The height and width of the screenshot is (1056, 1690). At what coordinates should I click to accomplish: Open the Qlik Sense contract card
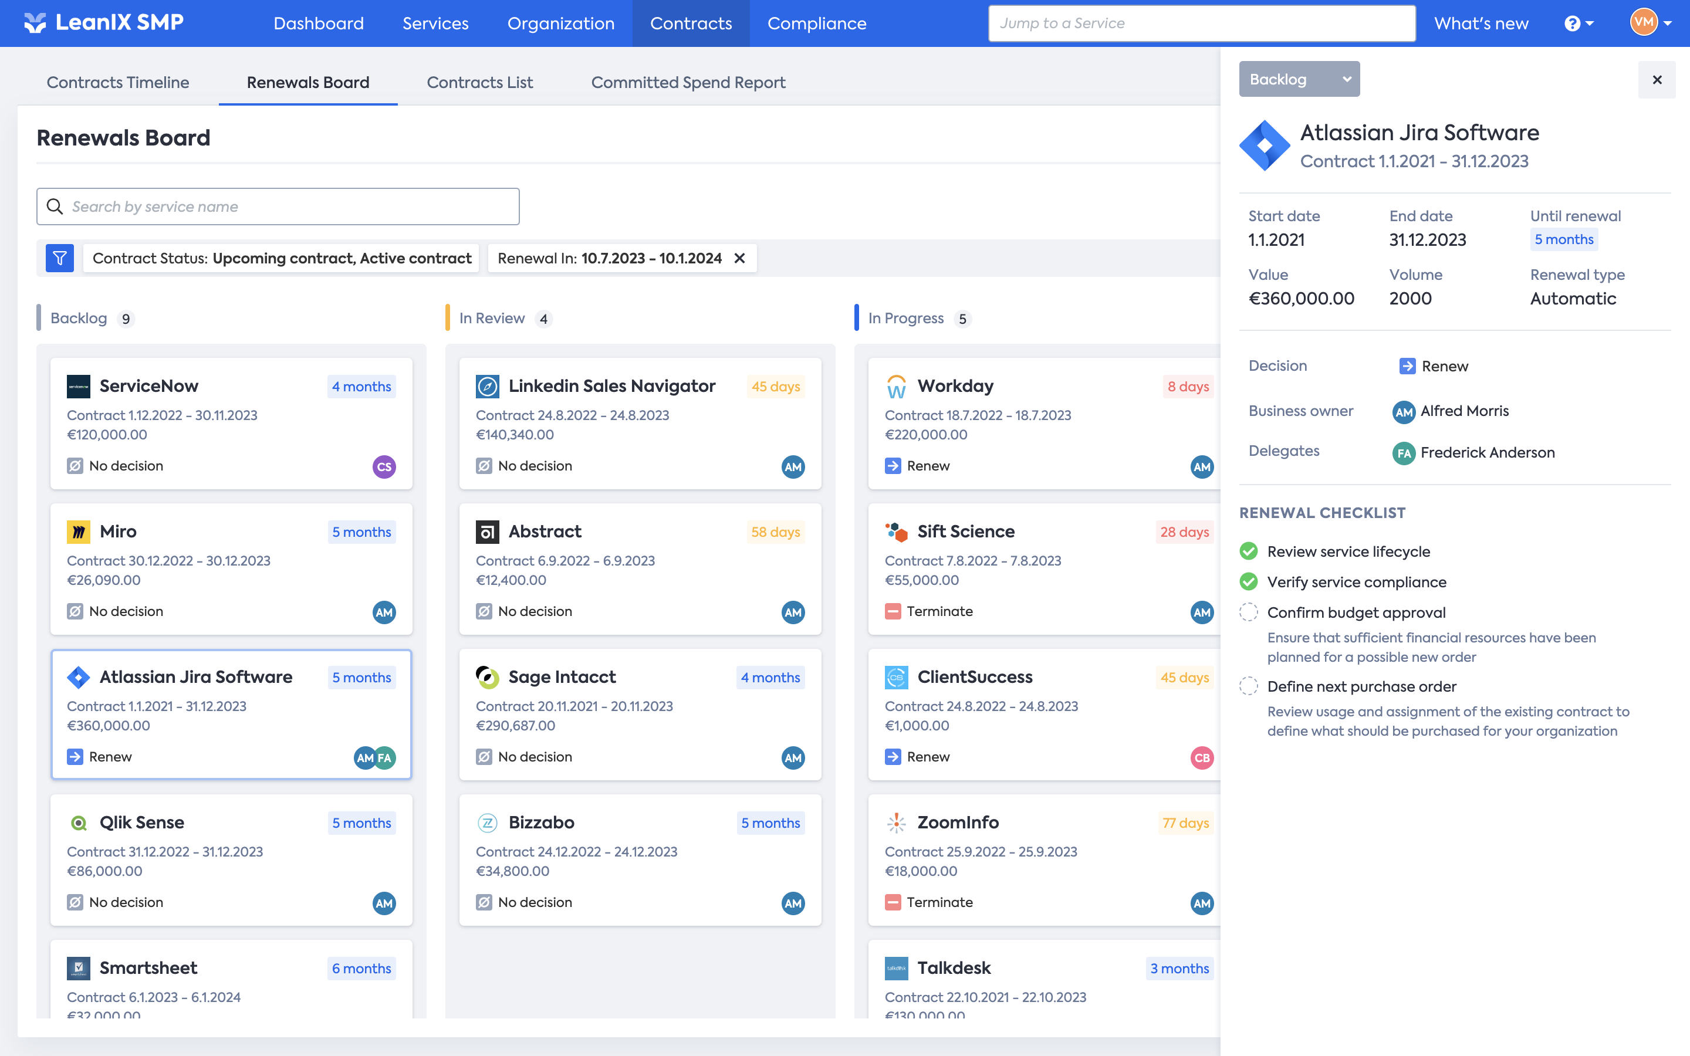(x=231, y=861)
